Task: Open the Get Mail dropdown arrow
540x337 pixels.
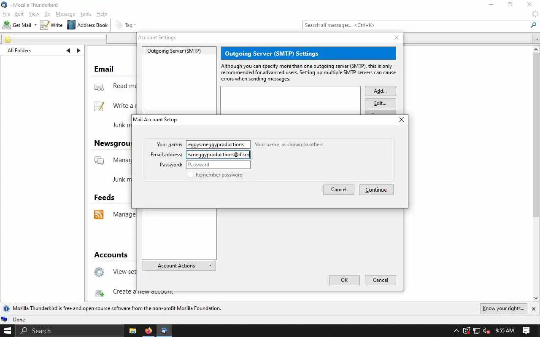Action: [35, 25]
